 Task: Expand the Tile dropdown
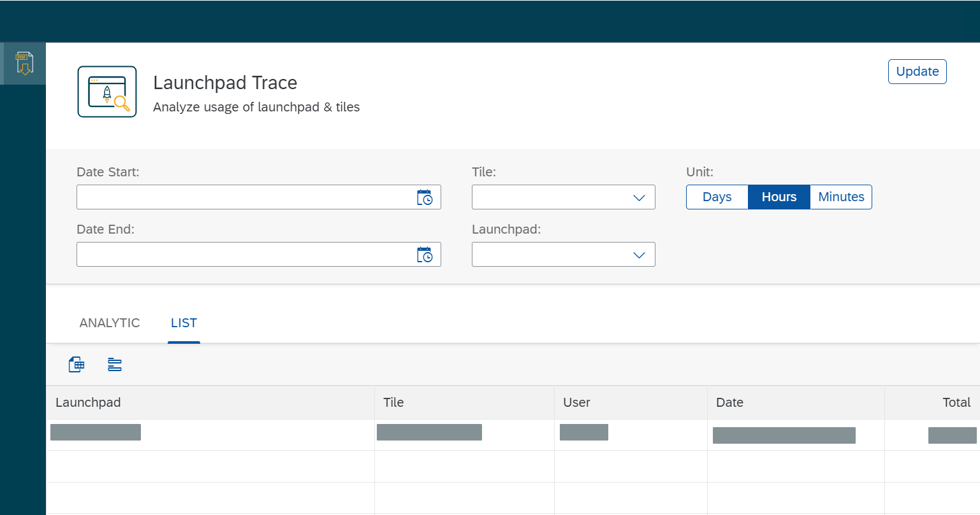coord(639,198)
